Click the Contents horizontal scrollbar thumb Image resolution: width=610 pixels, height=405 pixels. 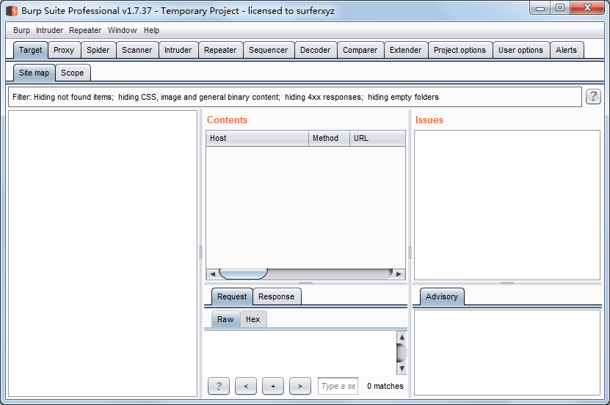click(x=243, y=274)
